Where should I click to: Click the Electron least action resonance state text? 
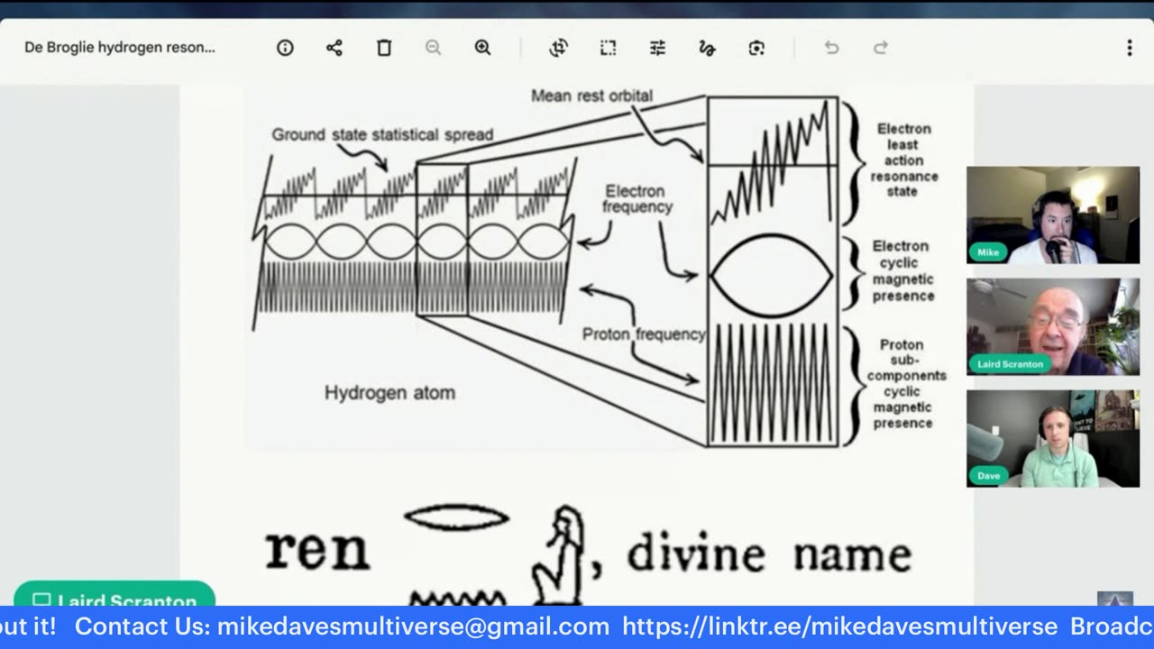coord(903,160)
